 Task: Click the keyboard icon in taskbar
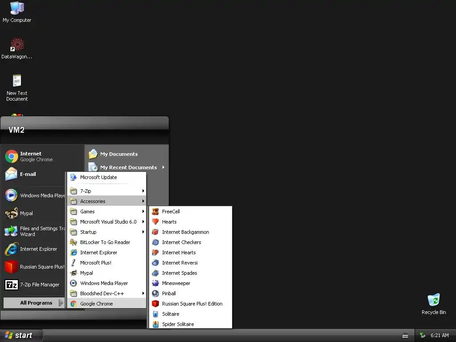[x=405, y=336]
